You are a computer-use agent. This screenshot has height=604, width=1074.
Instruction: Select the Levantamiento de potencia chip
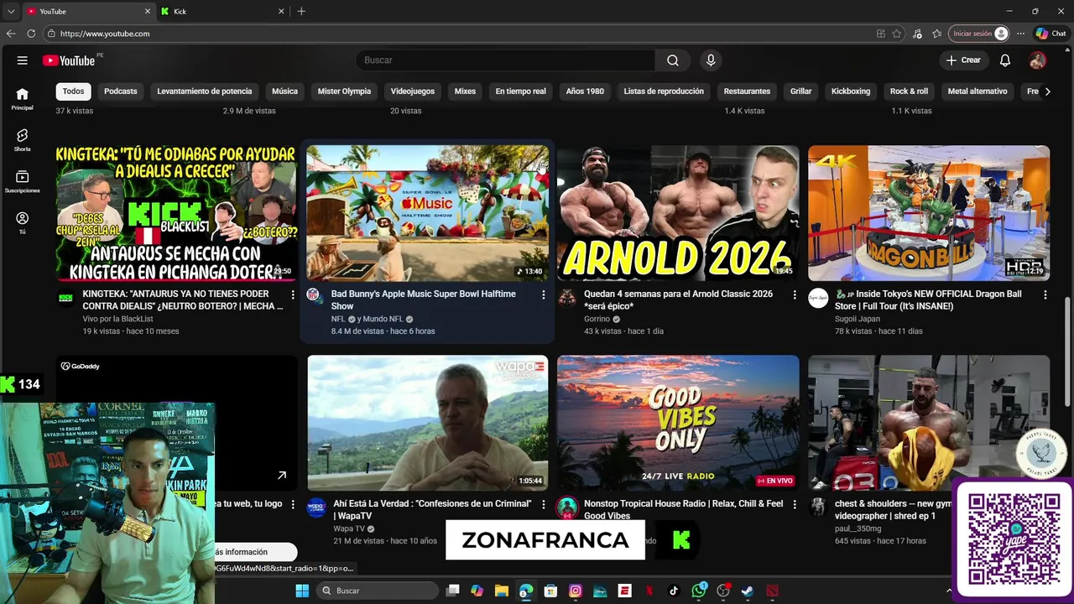(x=205, y=91)
